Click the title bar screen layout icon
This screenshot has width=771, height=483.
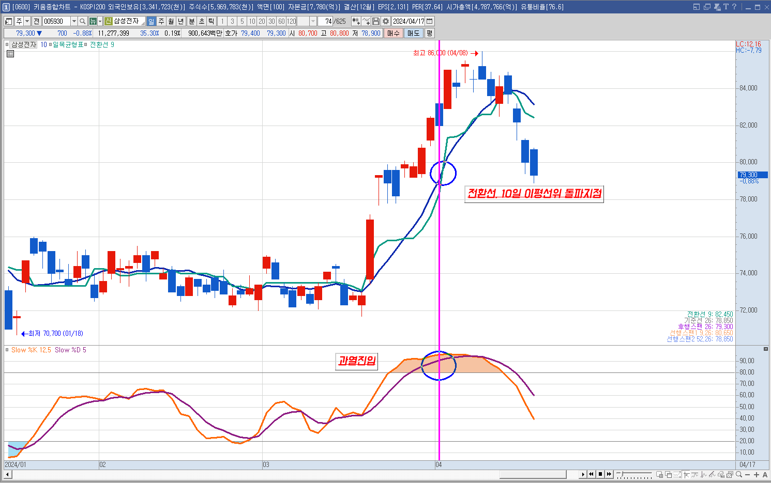coord(697,7)
